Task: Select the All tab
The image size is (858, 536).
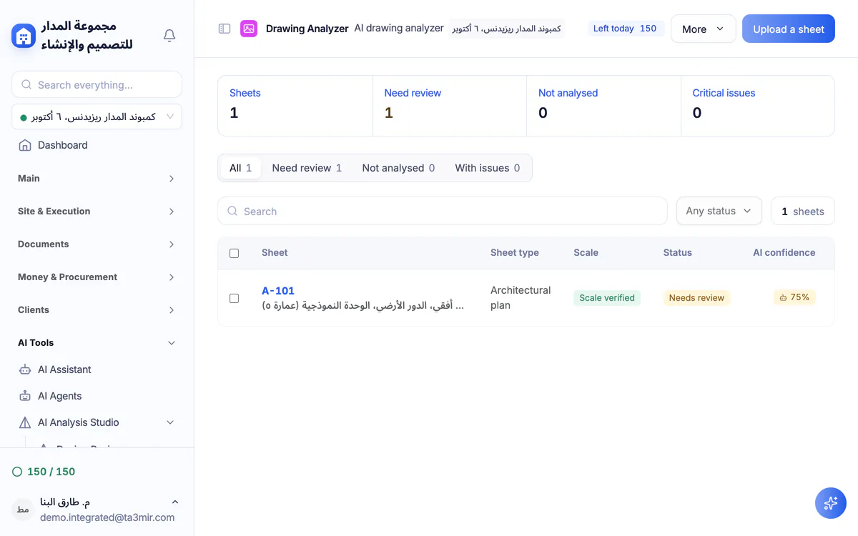Action: pos(240,168)
